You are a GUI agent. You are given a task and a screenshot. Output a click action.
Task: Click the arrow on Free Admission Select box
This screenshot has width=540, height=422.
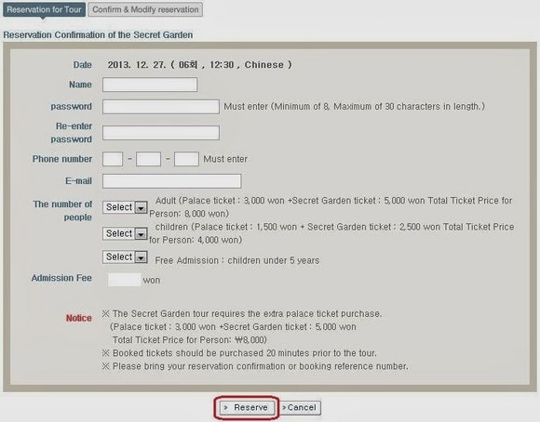click(141, 257)
